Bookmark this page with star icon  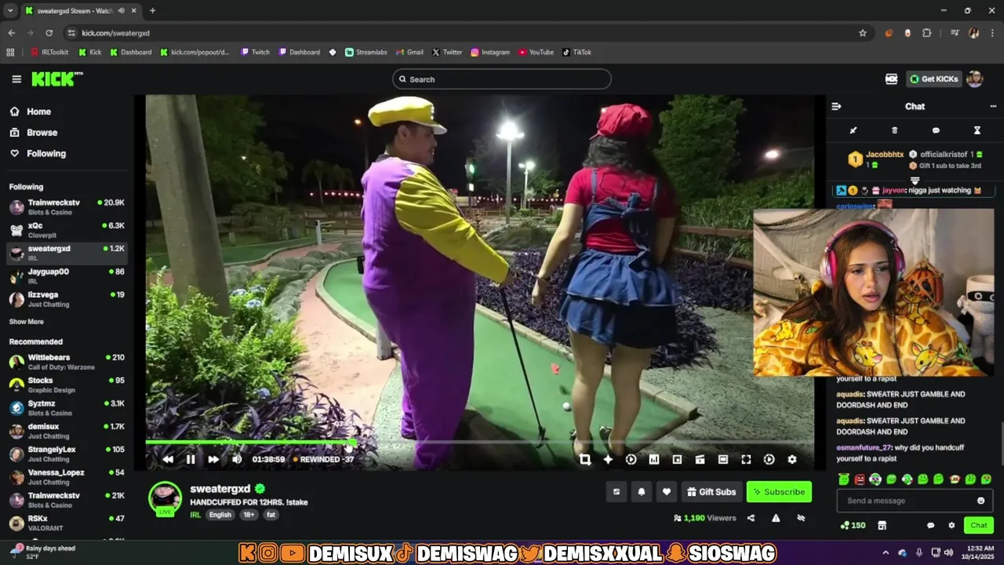[863, 33]
